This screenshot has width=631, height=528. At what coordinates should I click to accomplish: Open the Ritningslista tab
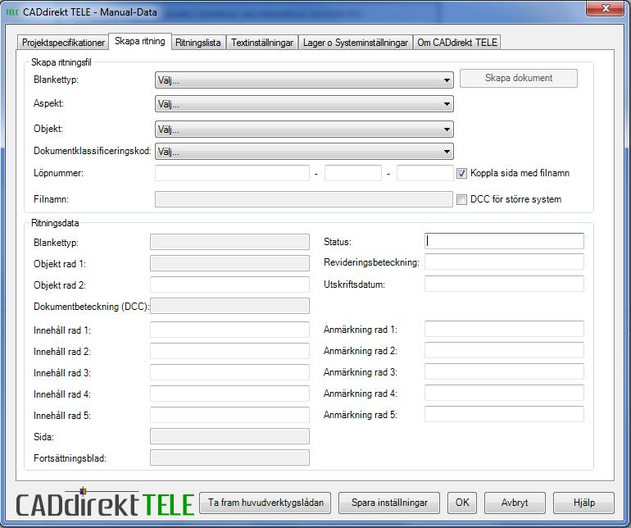(x=198, y=43)
